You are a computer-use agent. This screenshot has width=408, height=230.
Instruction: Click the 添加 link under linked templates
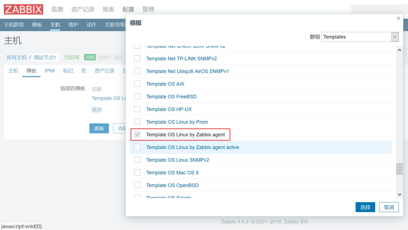click(x=97, y=110)
